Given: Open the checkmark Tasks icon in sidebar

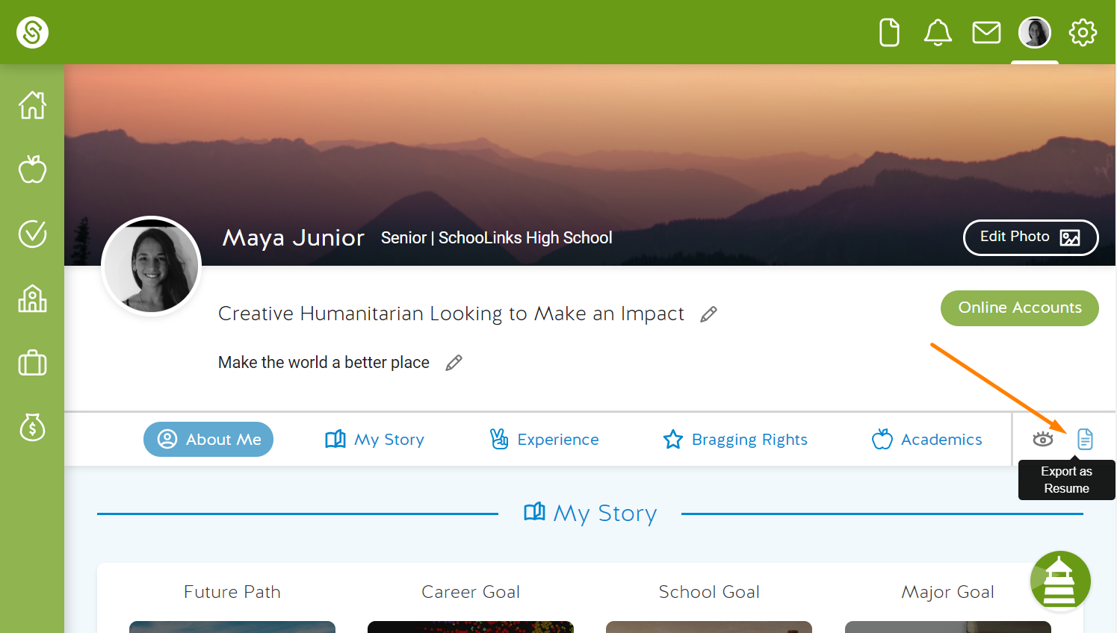Looking at the screenshot, I should pos(32,234).
